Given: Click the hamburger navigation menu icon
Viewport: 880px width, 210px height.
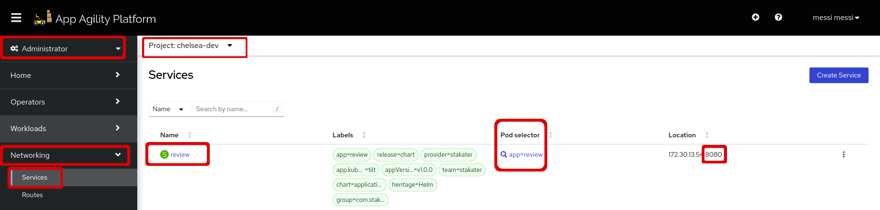Looking at the screenshot, I should coord(16,18).
